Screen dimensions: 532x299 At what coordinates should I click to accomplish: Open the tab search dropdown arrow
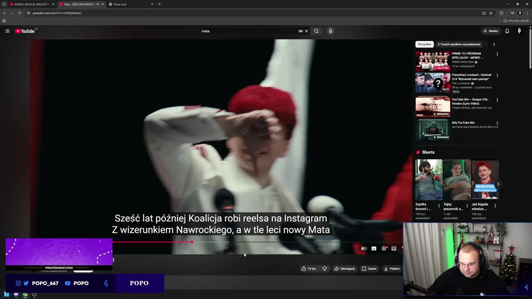tap(4, 4)
